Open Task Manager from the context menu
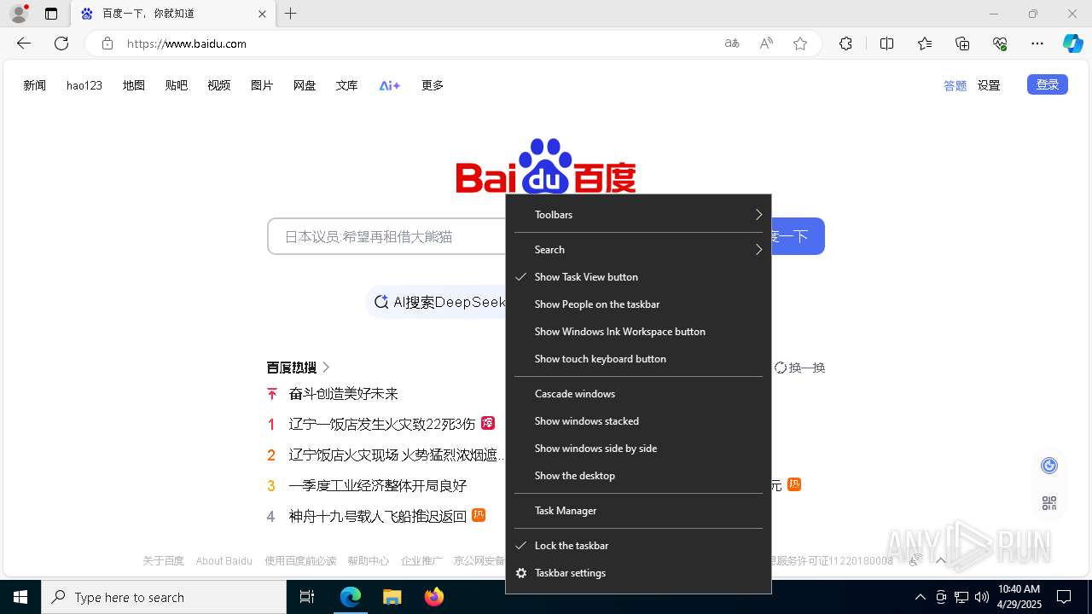The height and width of the screenshot is (614, 1092). click(638, 511)
